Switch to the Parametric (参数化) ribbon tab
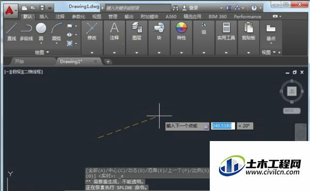The image size is (310, 191). [x=79, y=17]
